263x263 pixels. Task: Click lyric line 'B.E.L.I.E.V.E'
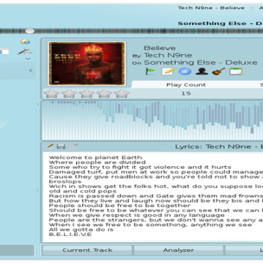click(x=70, y=235)
